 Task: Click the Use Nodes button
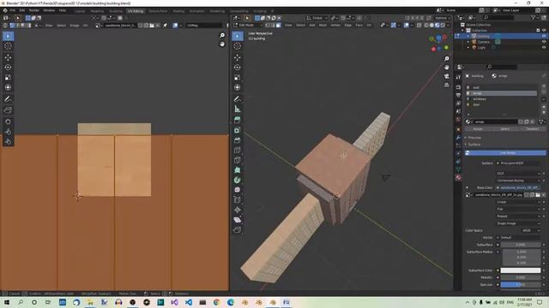pos(505,153)
